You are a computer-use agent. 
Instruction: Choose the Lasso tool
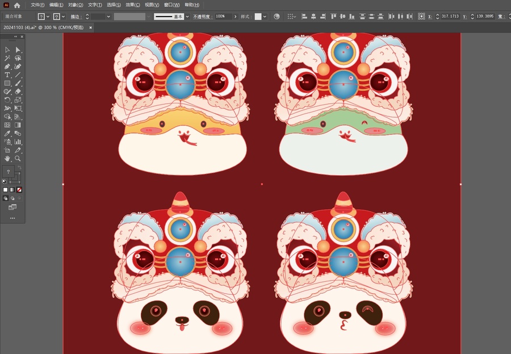(x=18, y=58)
